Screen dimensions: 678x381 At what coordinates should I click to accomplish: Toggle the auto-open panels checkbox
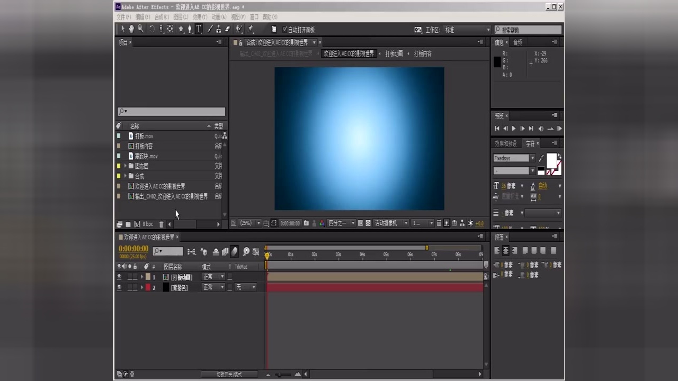(x=285, y=30)
